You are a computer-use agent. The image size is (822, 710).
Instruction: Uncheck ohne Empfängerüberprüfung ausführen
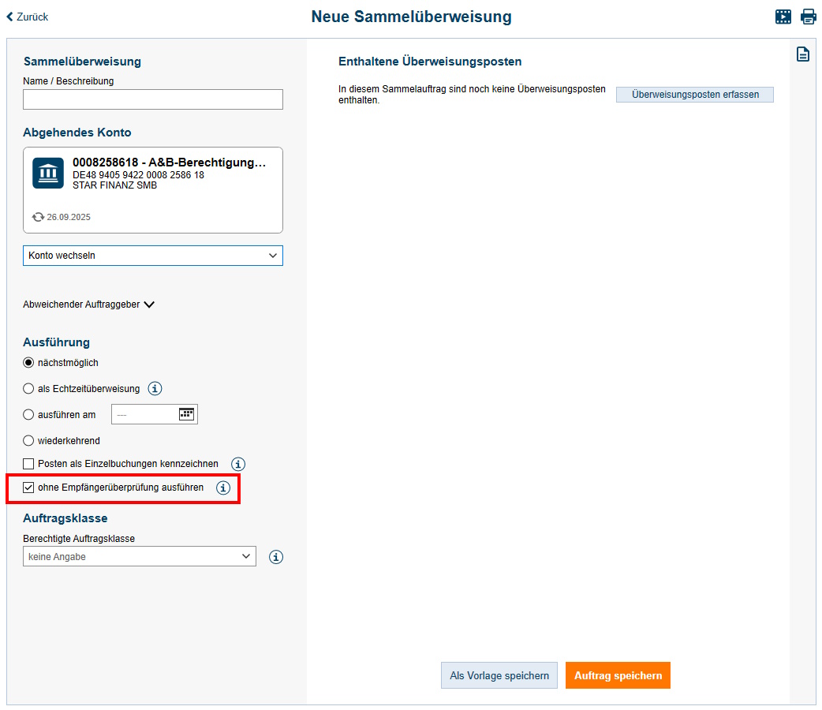click(28, 488)
